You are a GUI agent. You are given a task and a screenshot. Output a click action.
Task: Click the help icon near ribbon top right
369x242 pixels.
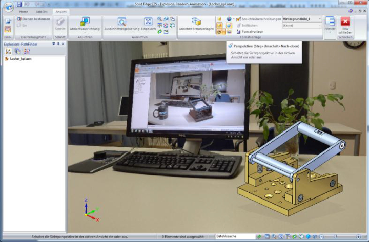pyautogui.click(x=351, y=11)
